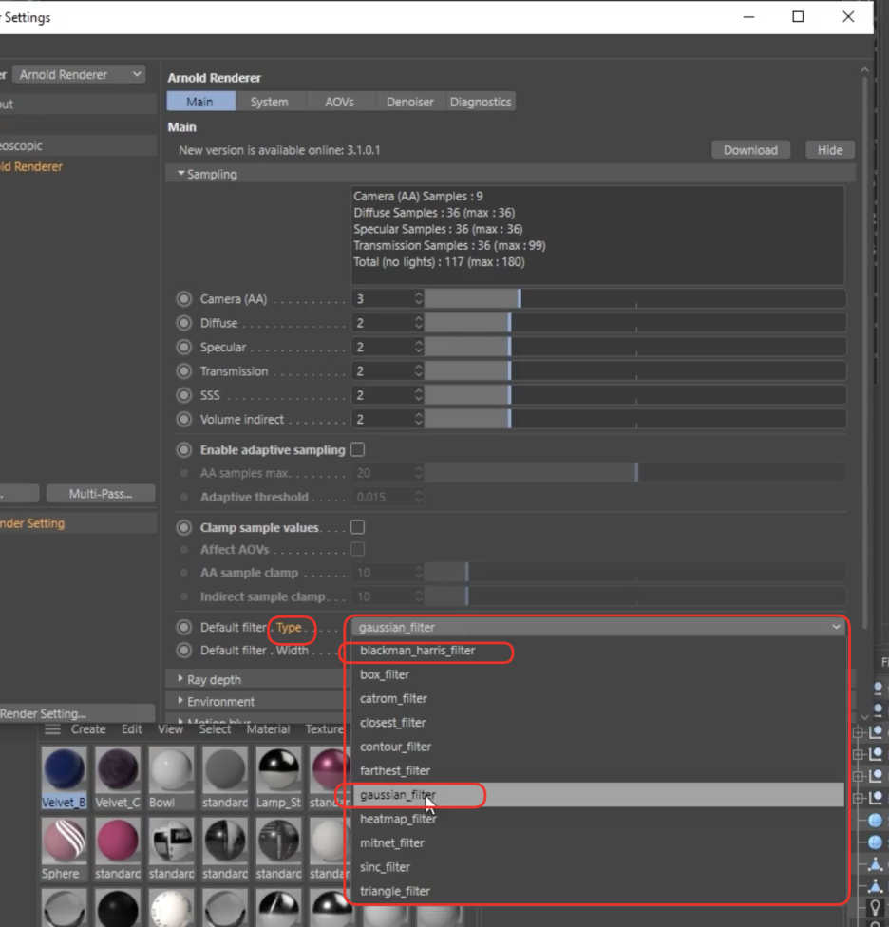889x927 pixels.
Task: Toggle Transmission parameter animation dot
Action: (x=184, y=371)
